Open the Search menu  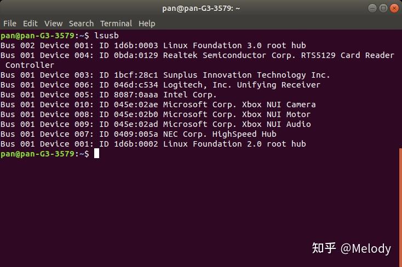pos(81,24)
